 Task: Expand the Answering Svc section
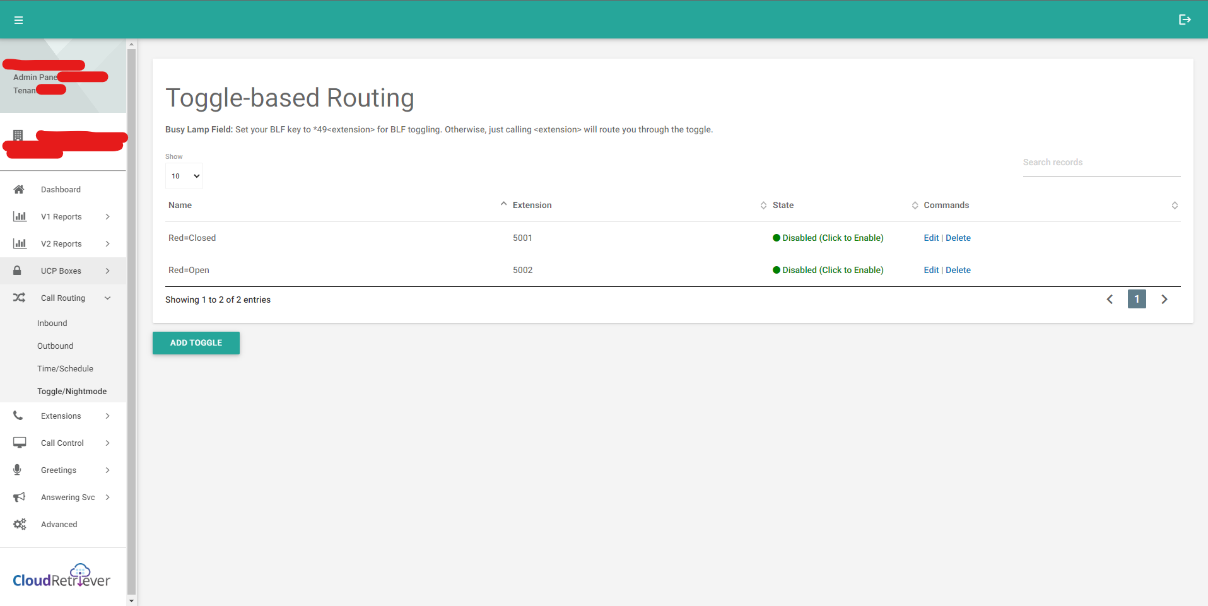pyautogui.click(x=107, y=497)
